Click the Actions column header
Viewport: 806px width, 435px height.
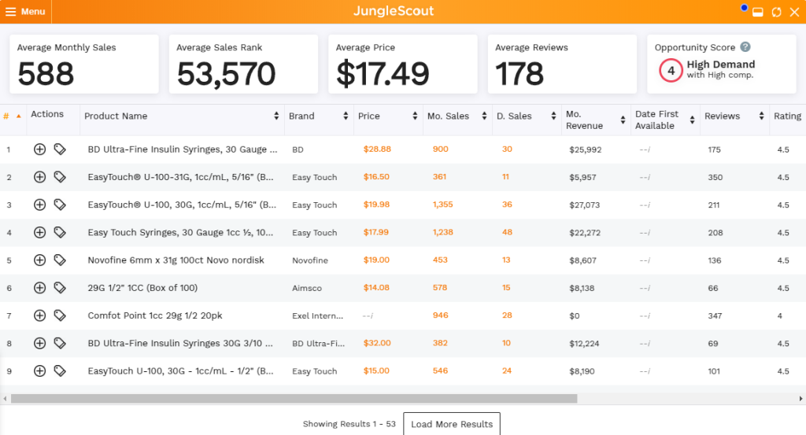tap(47, 114)
